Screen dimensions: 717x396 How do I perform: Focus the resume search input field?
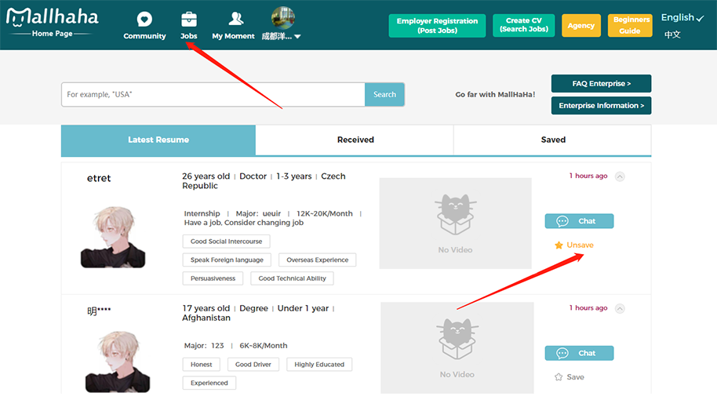(x=213, y=95)
